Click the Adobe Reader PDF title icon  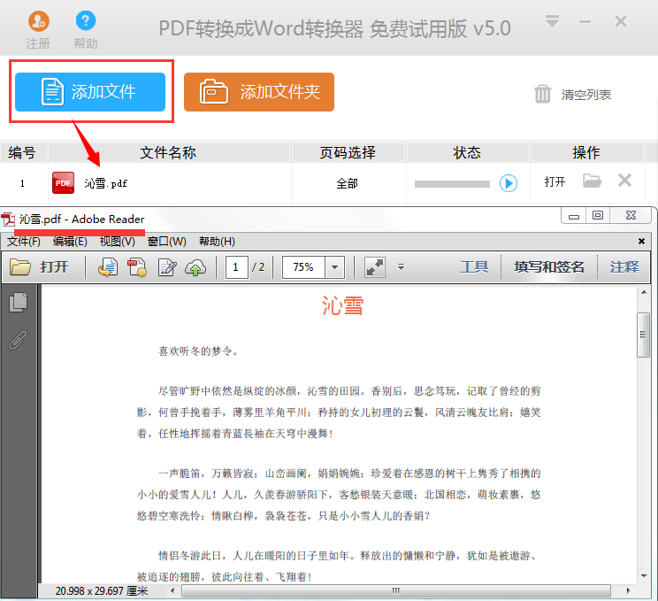pyautogui.click(x=8, y=220)
